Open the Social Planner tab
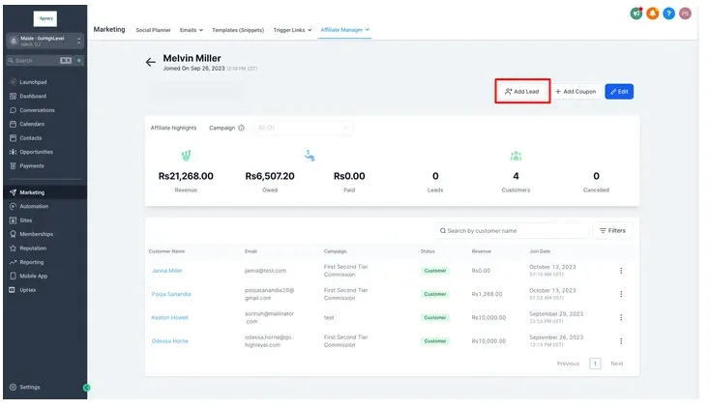710x409 pixels. (x=154, y=30)
